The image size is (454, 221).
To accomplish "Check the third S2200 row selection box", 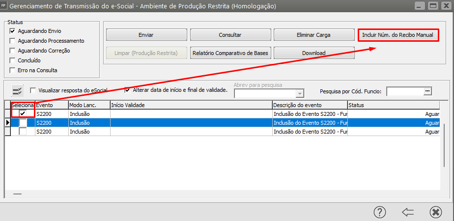I will (x=23, y=132).
